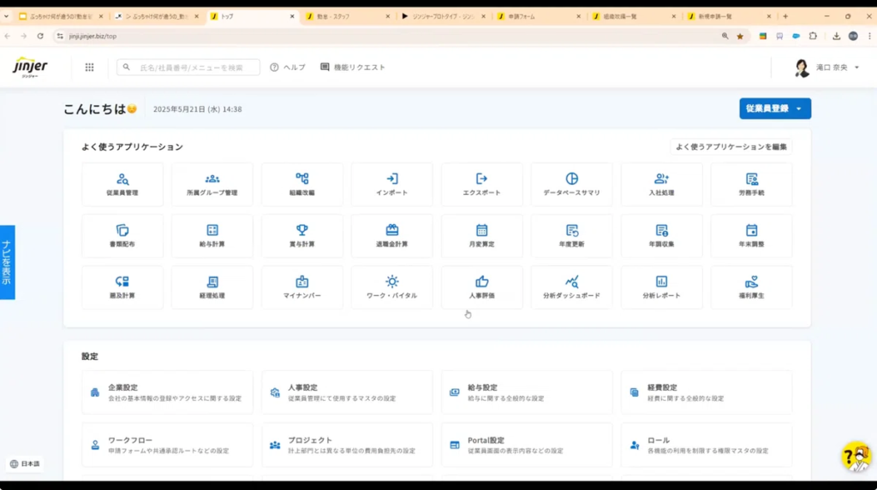Open the 組織改編 app icon

(301, 185)
